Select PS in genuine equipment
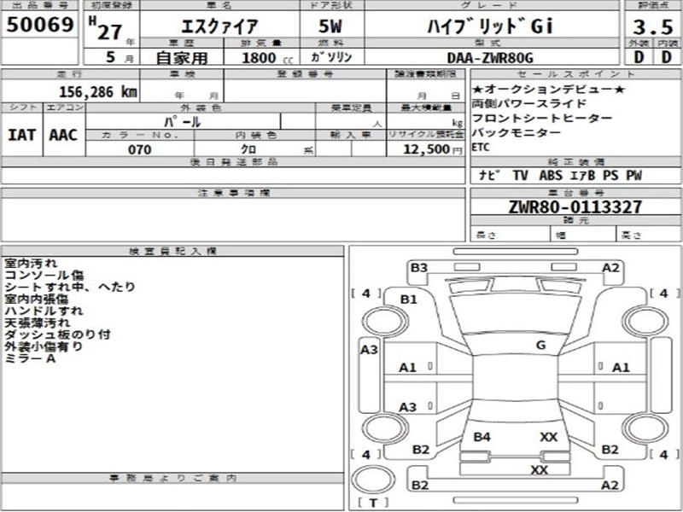This screenshot has height=512, width=683. 610,175
